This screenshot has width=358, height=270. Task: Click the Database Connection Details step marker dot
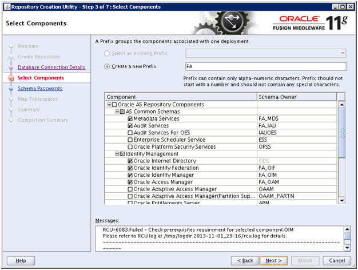[11, 67]
